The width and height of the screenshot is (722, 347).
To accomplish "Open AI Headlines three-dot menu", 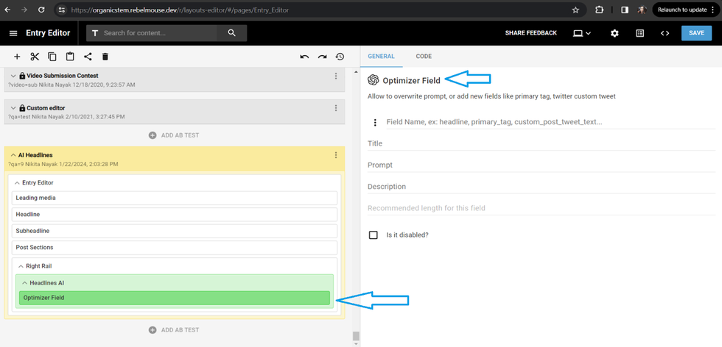I will click(x=336, y=155).
